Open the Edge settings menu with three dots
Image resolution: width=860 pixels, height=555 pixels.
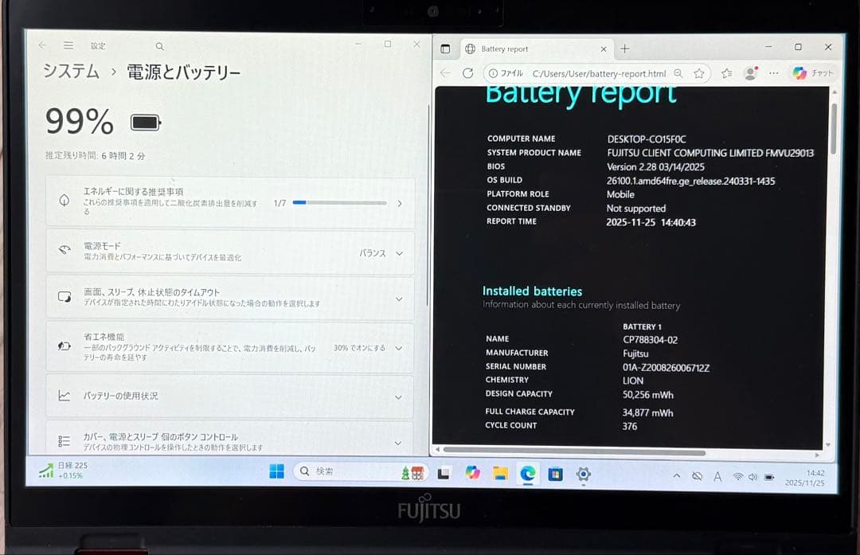(x=773, y=73)
